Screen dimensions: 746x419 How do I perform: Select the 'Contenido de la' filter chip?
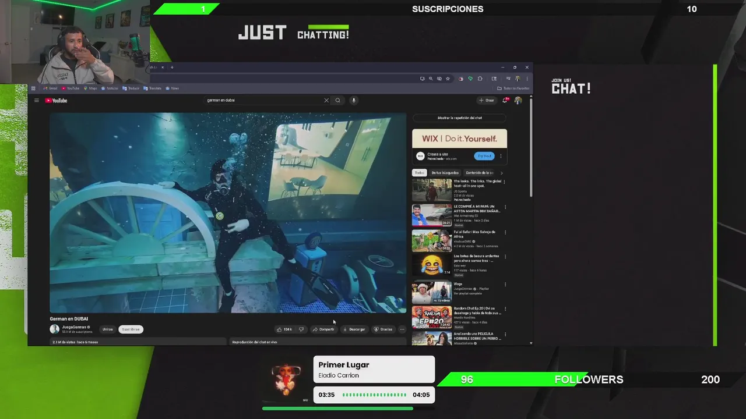tap(479, 173)
